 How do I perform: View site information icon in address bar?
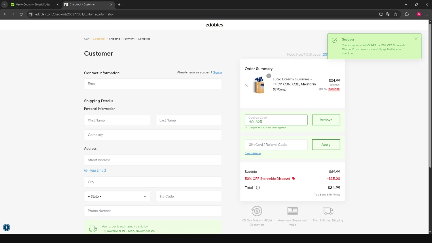31,14
